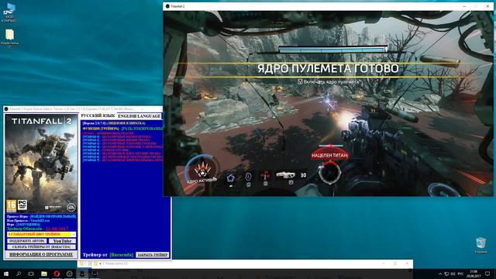Switch trainer to ENGLISH LANGUAGE tab
This screenshot has height=279, width=496.
139,116
